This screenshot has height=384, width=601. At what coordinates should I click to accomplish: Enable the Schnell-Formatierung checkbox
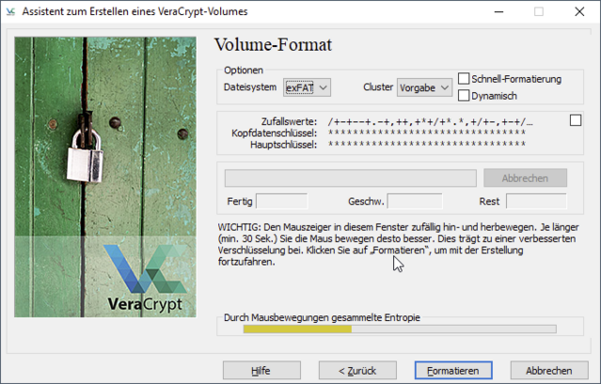[464, 79]
